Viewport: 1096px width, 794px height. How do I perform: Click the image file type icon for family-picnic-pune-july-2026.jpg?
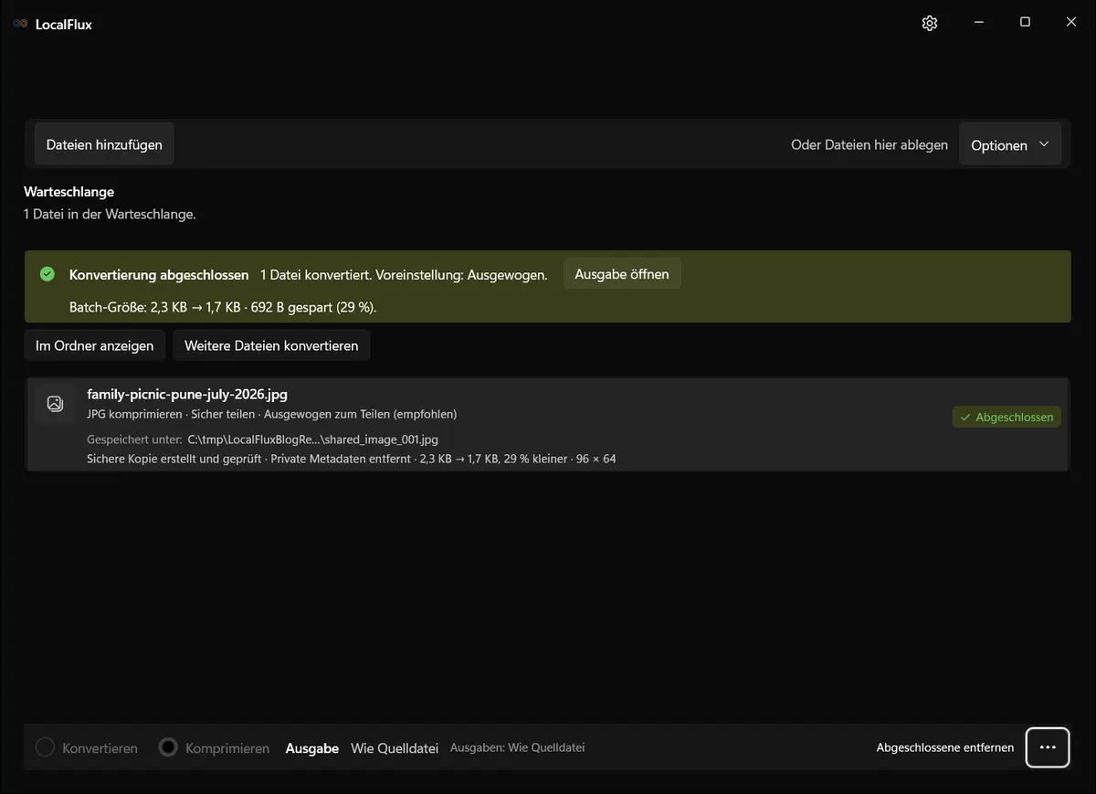tap(55, 403)
